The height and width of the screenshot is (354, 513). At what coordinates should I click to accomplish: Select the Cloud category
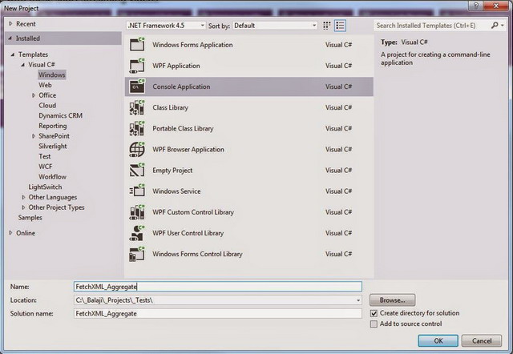[47, 105]
